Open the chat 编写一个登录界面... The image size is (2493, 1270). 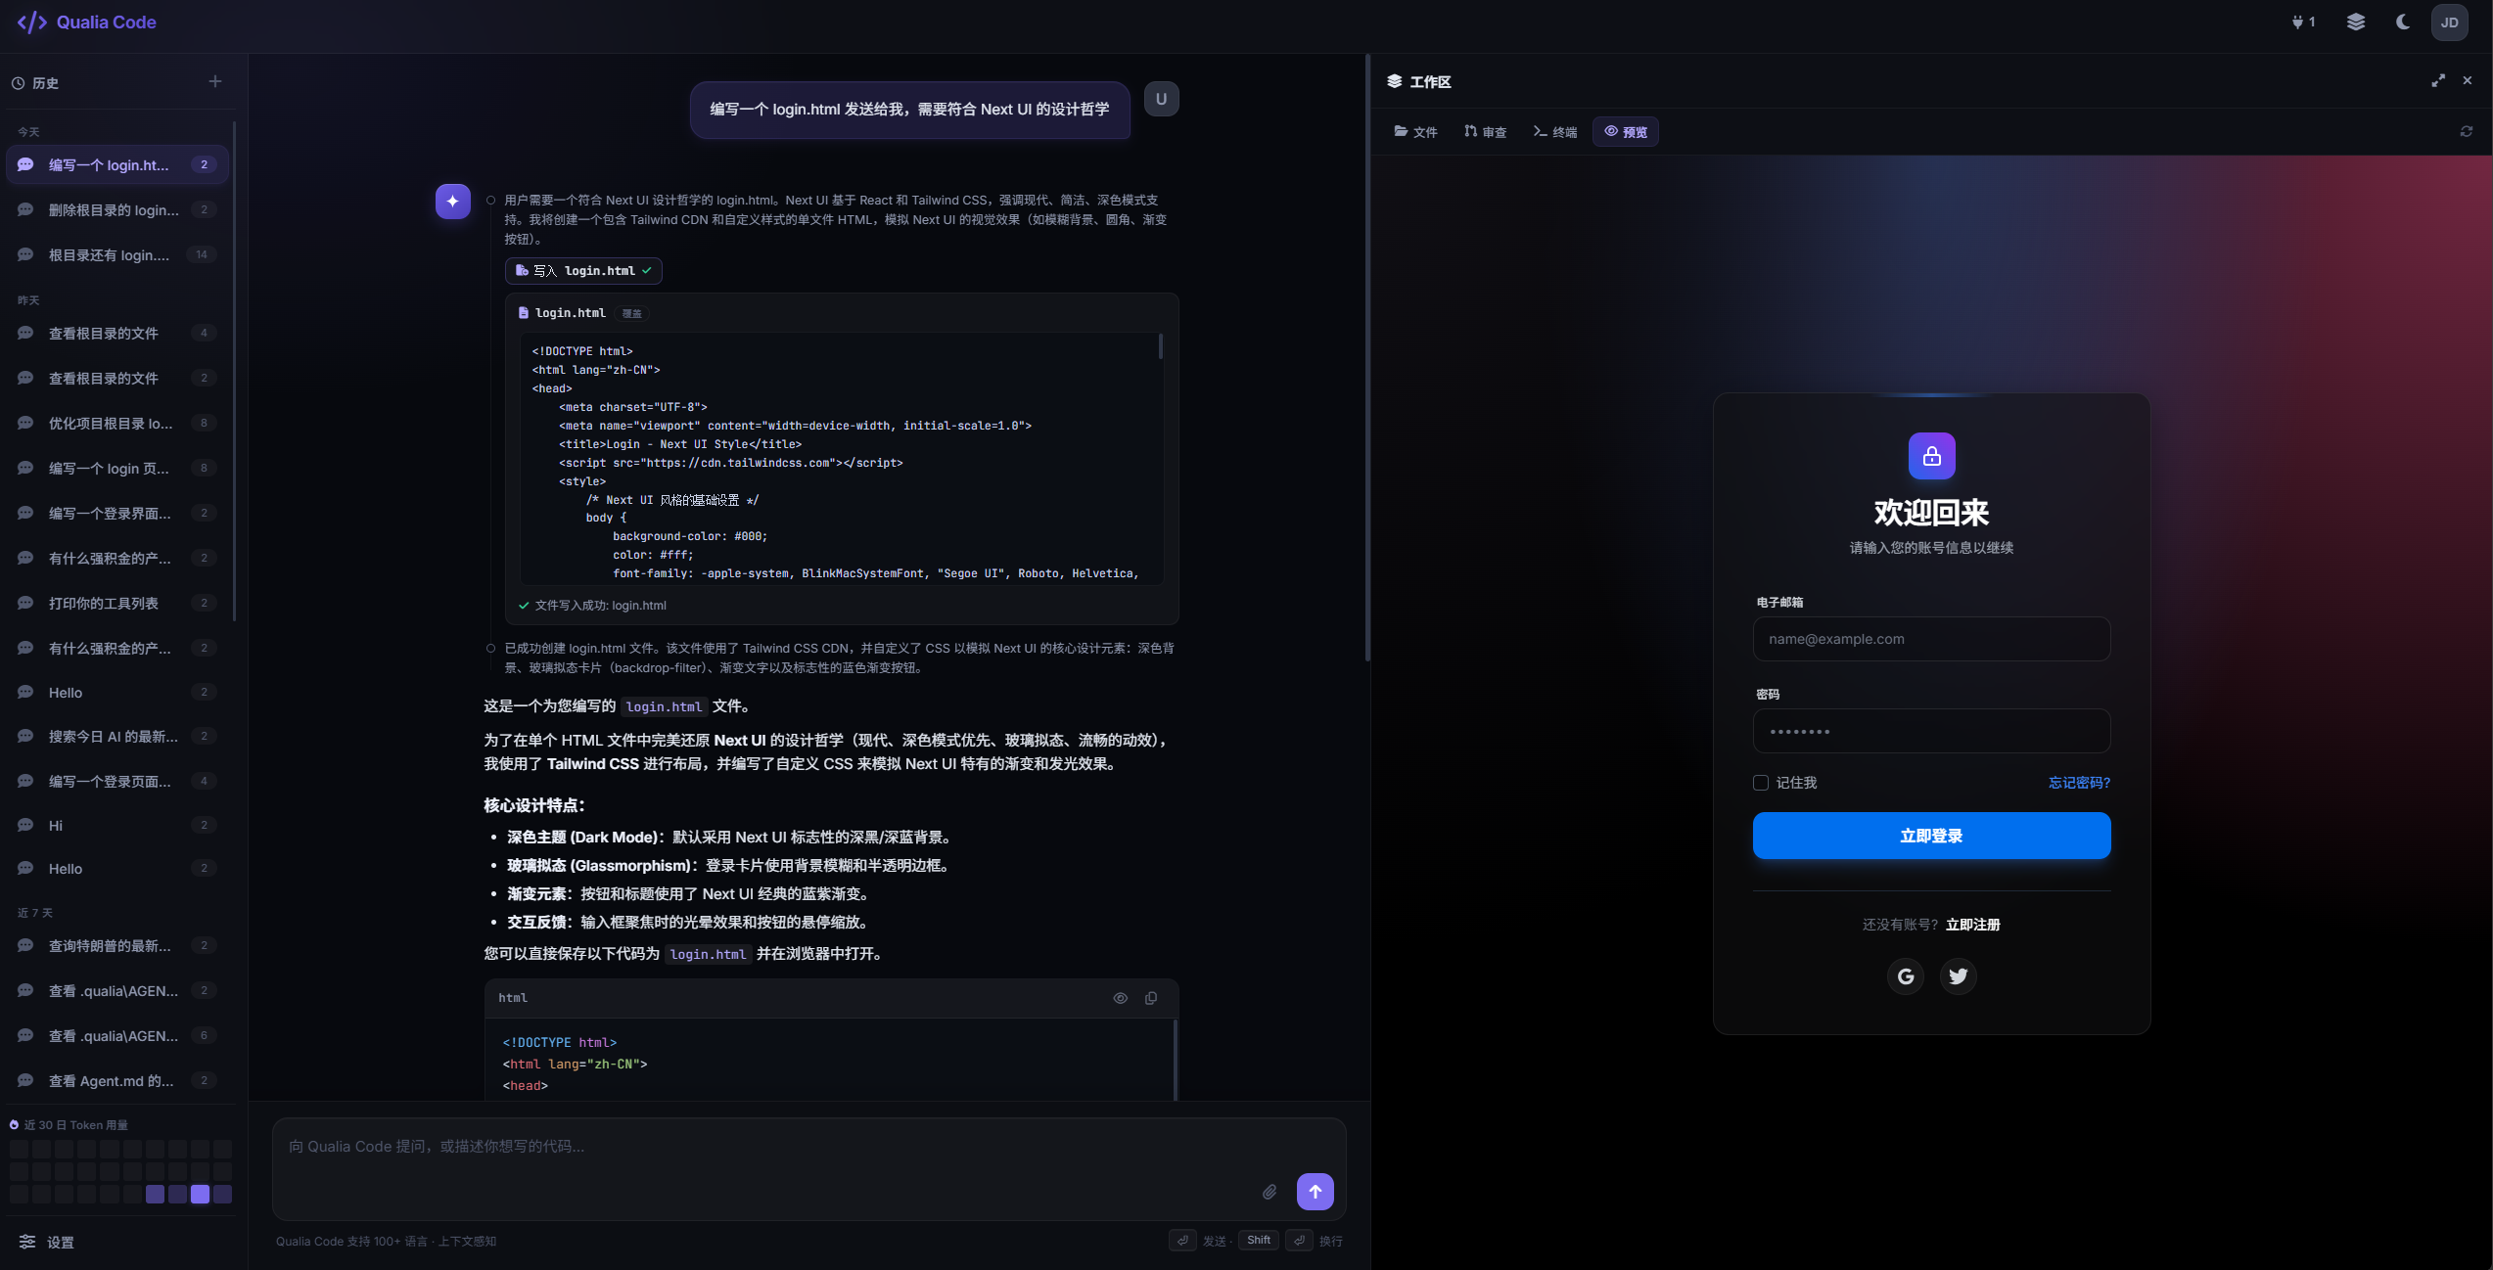point(117,514)
